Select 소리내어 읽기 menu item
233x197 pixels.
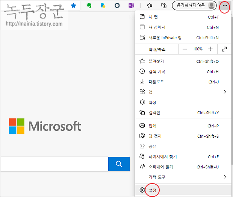click(183, 167)
